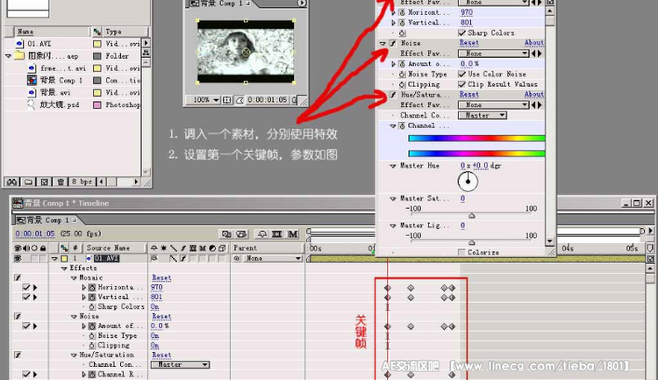Image resolution: width=658 pixels, height=380 pixels.
Task: Click the Amount stopwatch in Effect Controls
Action: [402, 64]
